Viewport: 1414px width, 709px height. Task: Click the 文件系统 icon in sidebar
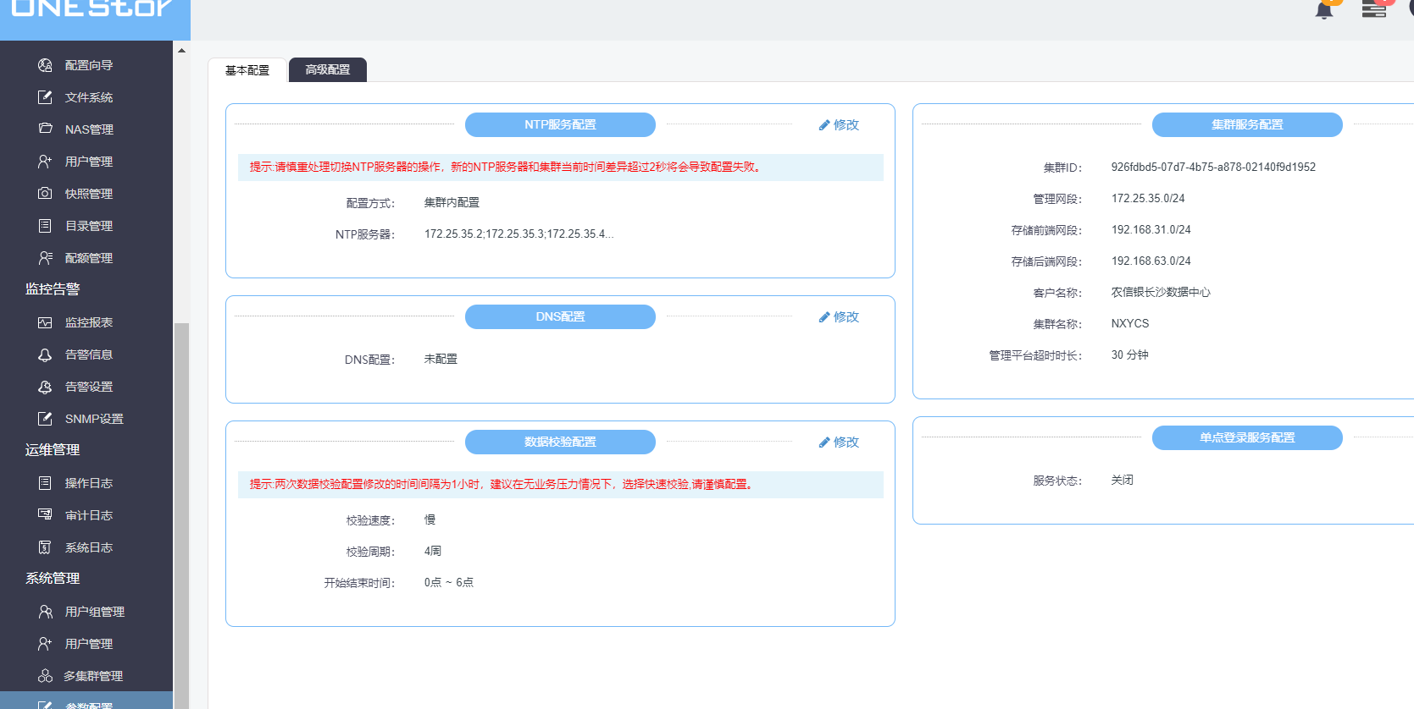click(x=45, y=97)
